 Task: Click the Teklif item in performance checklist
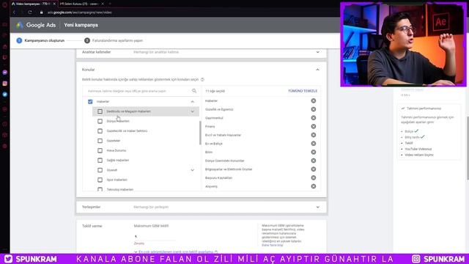coord(409,143)
